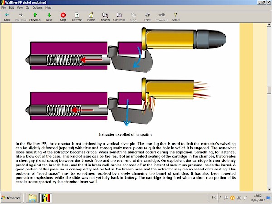Select the Walther PP app taskbar button
The image size is (272, 204).
coord(46,198)
